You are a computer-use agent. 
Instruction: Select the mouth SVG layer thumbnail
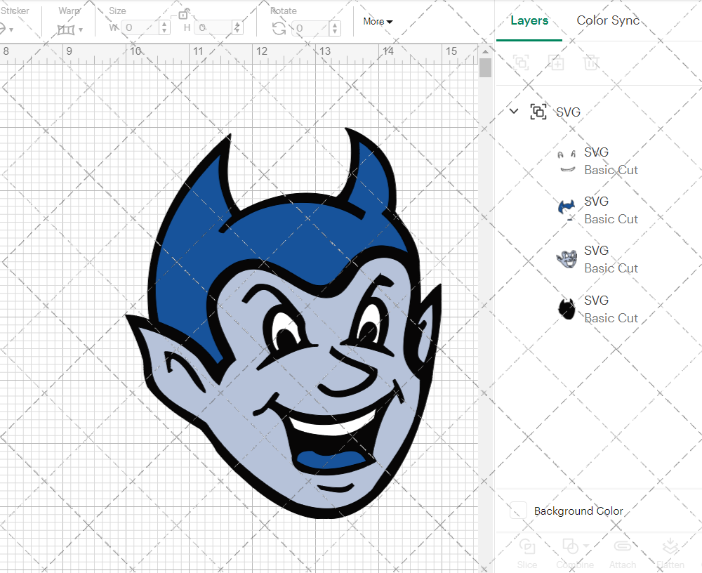coord(566,160)
